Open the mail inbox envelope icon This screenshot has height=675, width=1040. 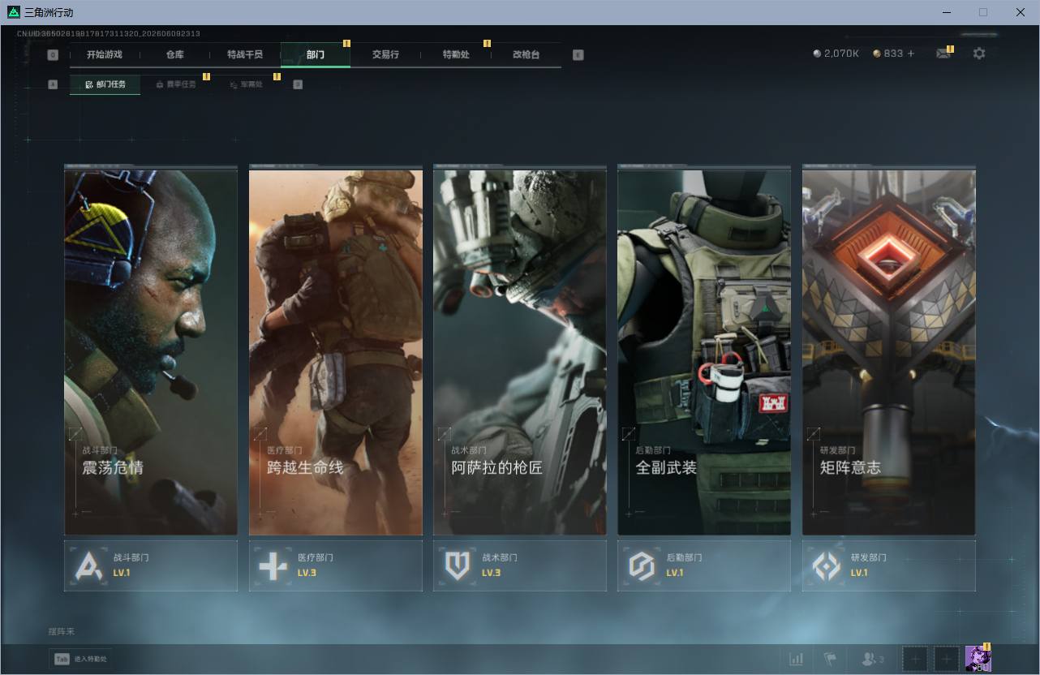943,54
